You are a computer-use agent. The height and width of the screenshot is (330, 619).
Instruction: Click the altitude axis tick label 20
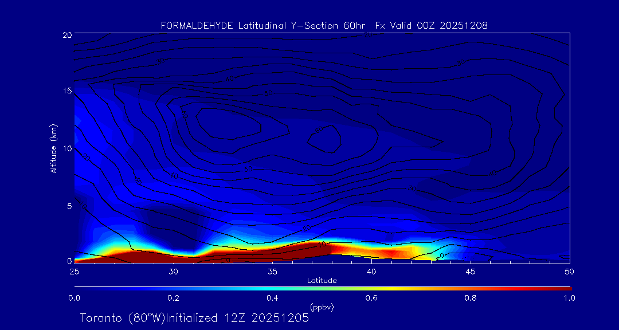pos(66,34)
